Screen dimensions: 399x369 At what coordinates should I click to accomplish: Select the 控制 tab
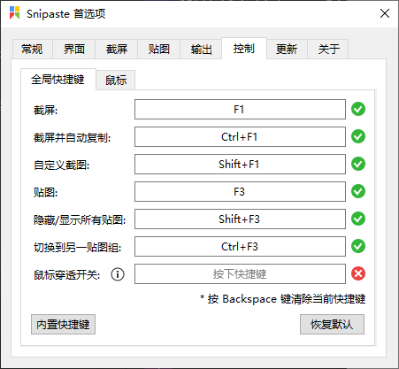point(244,49)
